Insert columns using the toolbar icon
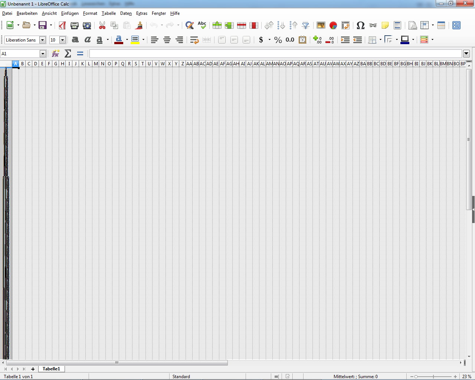Screen dimensions: 475x380 (229, 25)
